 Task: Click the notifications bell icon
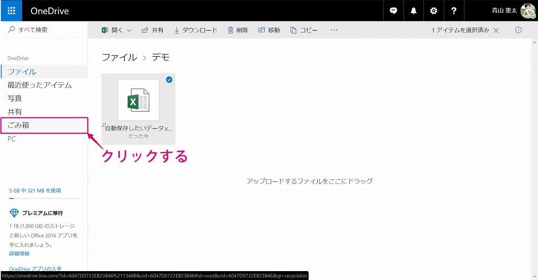tap(413, 10)
